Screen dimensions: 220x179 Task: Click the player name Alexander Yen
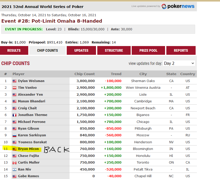click(31, 94)
